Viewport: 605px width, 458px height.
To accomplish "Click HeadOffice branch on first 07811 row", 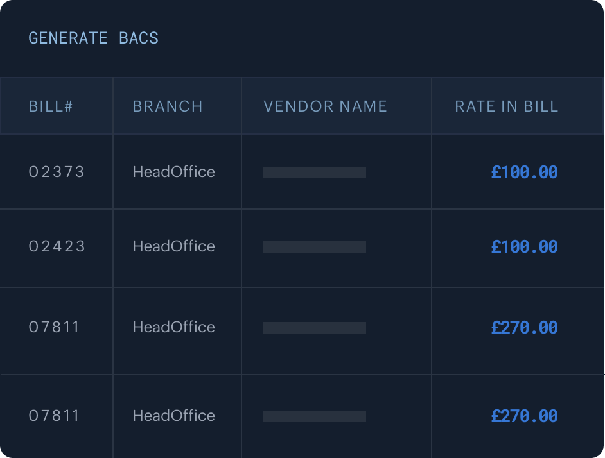I will point(173,327).
